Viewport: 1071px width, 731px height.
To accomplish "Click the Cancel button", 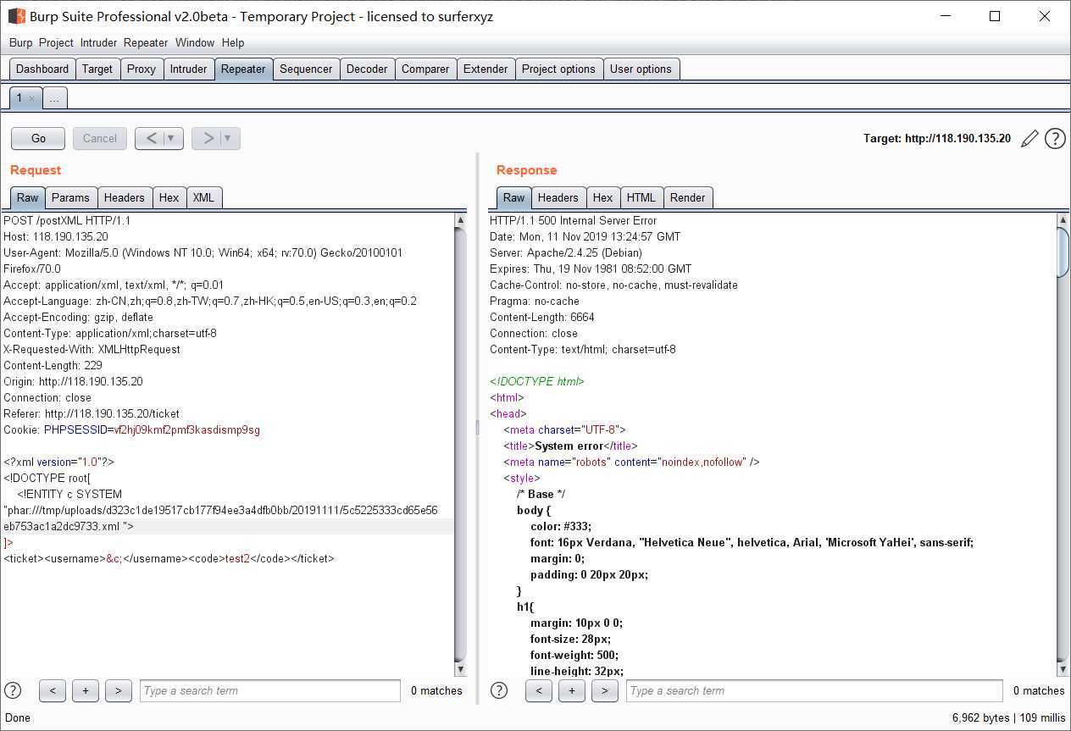I will pyautogui.click(x=100, y=138).
